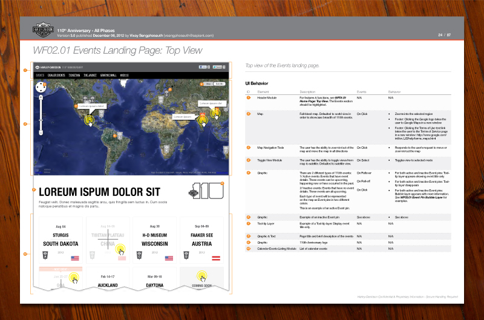484x320 pixels.
Task: Click the map zoom slider handle
Action: point(41,120)
